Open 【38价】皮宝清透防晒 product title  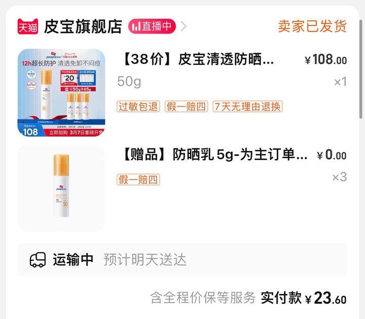(x=198, y=59)
